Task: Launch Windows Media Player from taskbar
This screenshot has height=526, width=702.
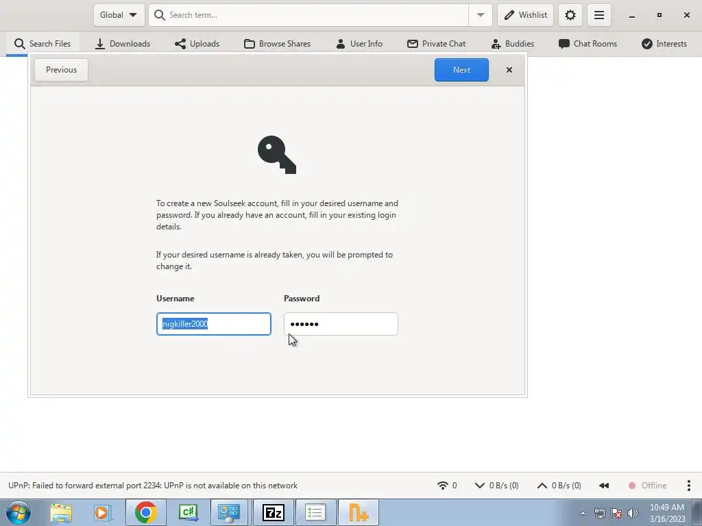Action: (x=103, y=512)
